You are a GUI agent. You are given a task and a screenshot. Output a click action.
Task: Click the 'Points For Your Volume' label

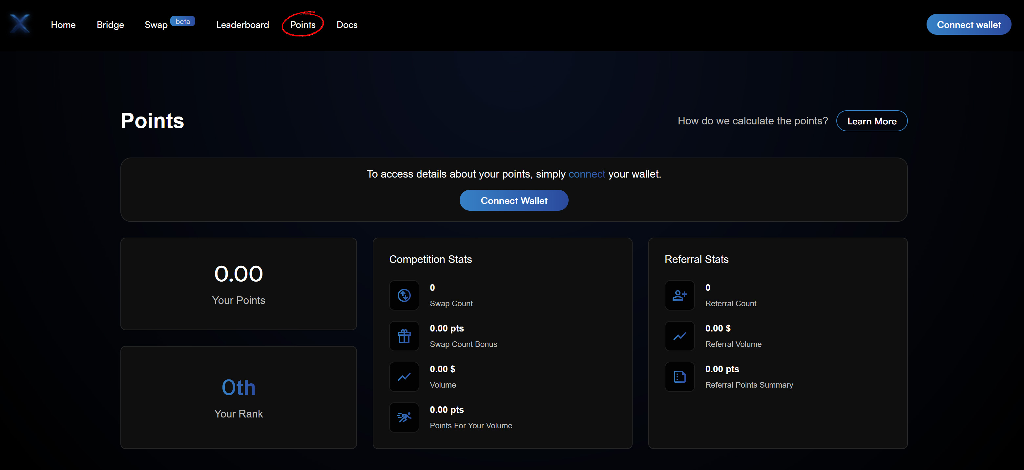(471, 425)
